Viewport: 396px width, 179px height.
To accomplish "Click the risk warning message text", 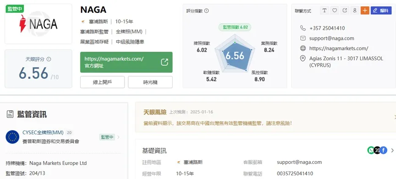I will [217, 123].
